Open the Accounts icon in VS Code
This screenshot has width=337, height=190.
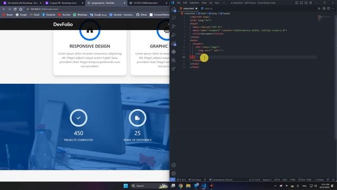pyautogui.click(x=173, y=165)
